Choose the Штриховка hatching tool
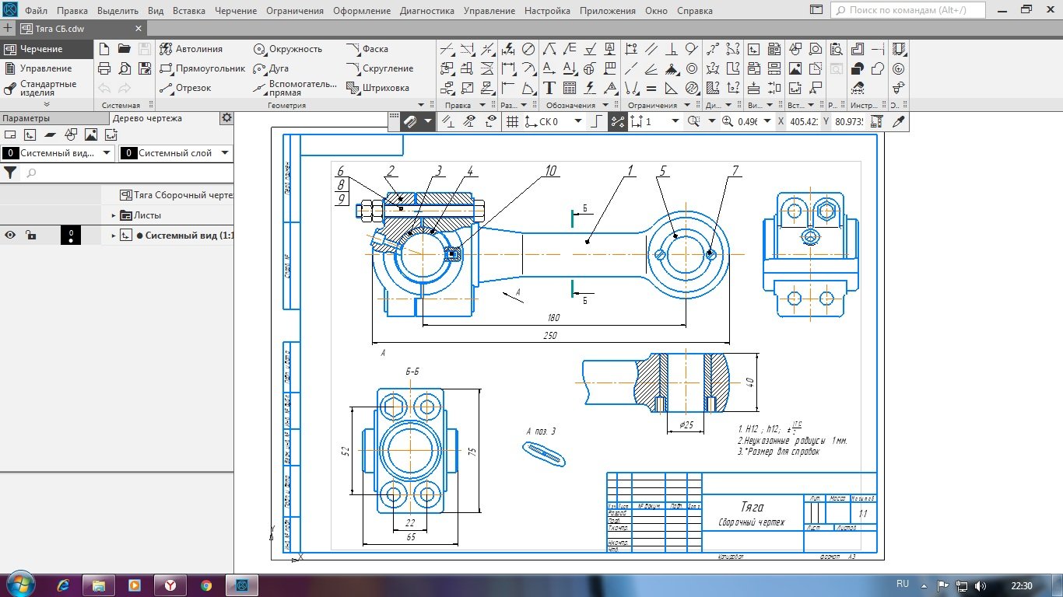The width and height of the screenshot is (1063, 597). [378, 88]
